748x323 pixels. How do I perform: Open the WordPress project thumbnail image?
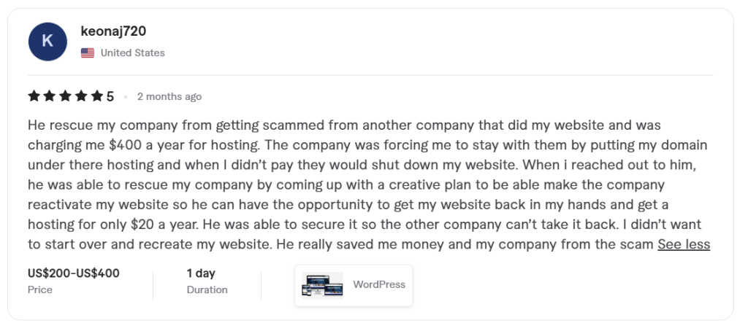pyautogui.click(x=322, y=285)
